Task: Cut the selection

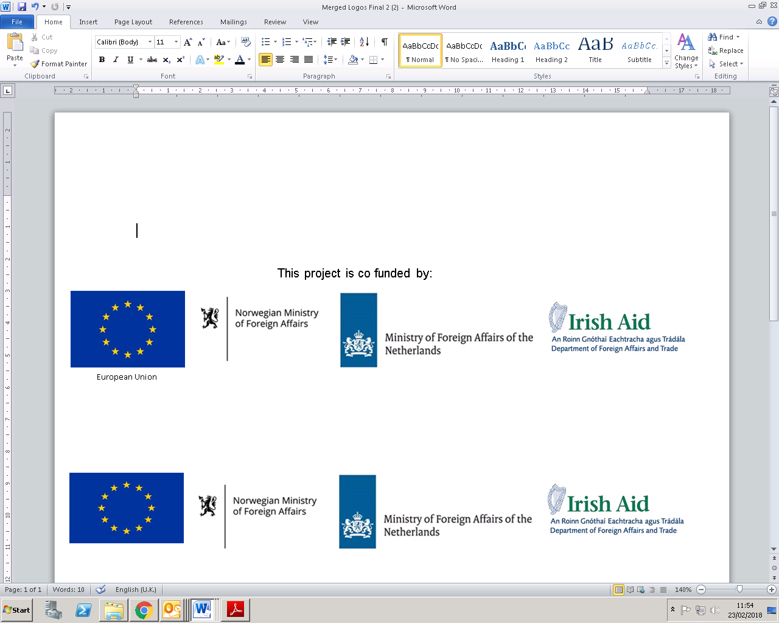Action: [x=42, y=37]
